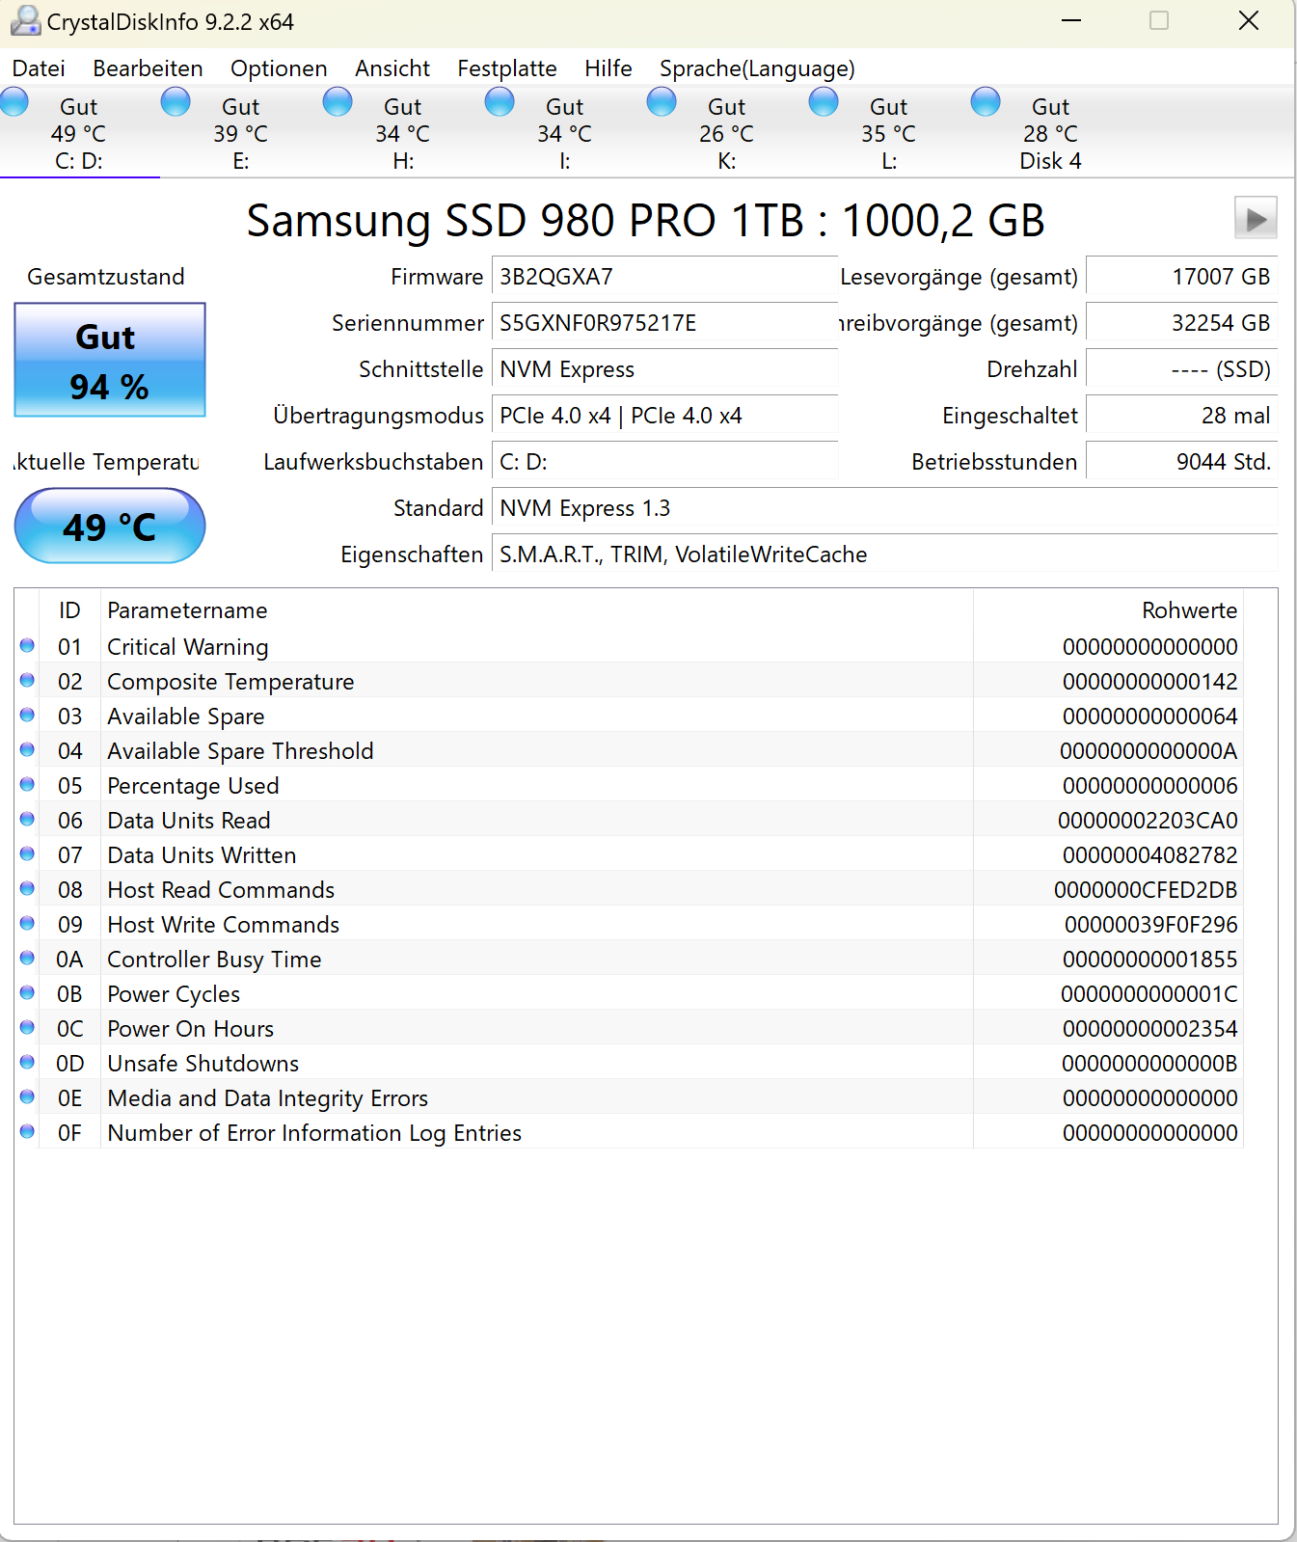The width and height of the screenshot is (1297, 1542).
Task: Click the Standard field NVM Express 1.3
Action: point(884,508)
